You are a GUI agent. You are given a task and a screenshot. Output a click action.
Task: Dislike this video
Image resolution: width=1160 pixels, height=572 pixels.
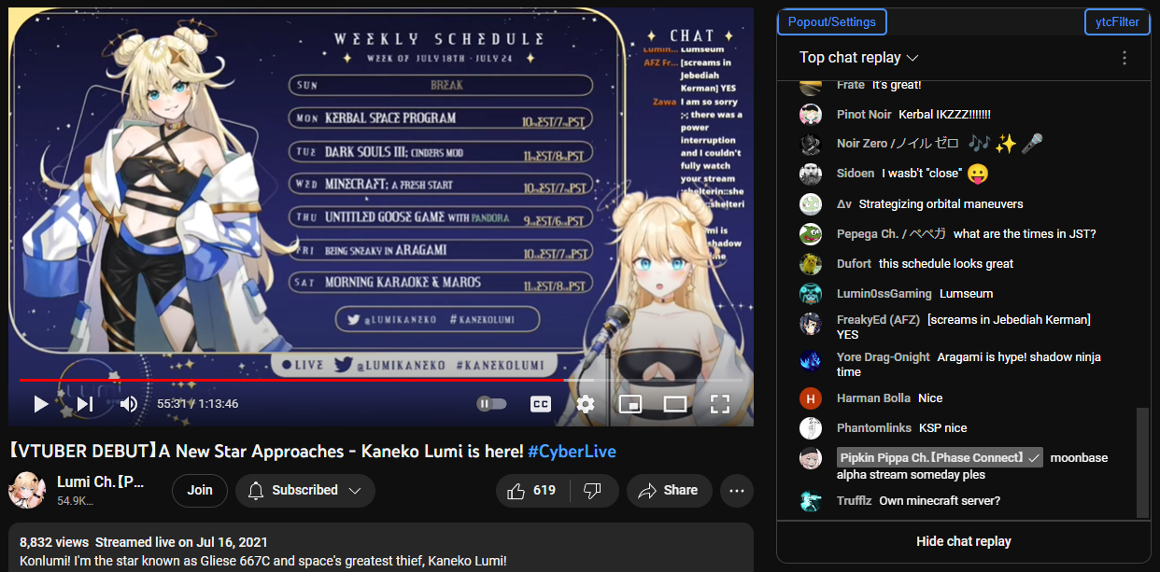pyautogui.click(x=592, y=491)
